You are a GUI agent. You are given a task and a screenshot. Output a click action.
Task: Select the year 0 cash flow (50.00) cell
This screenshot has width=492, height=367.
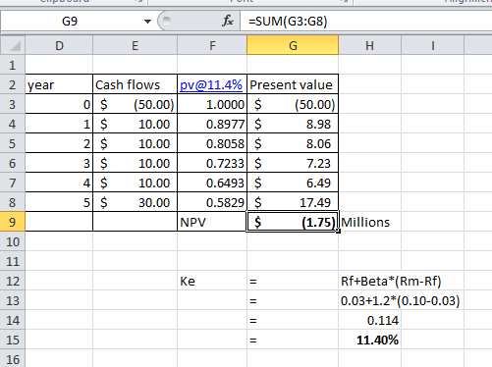coord(135,104)
